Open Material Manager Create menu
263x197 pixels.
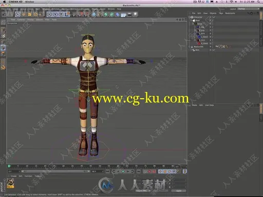click(x=13, y=176)
